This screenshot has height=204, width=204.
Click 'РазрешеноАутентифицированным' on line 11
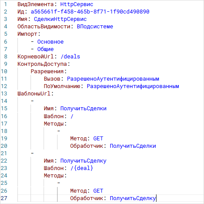click(x=113, y=79)
